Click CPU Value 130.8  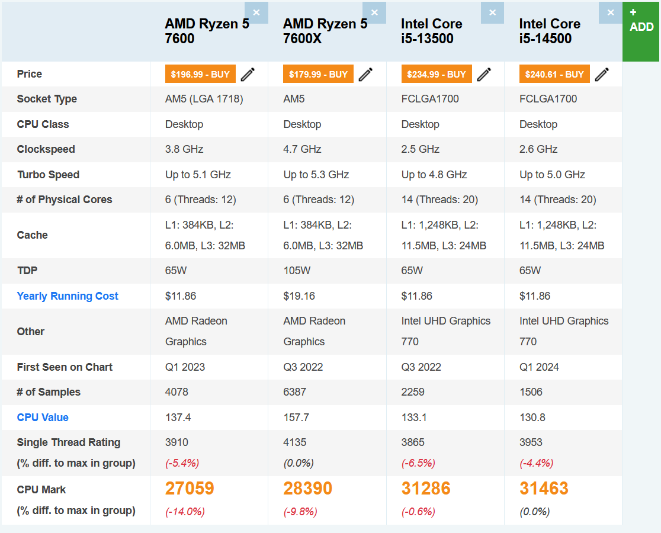532,418
